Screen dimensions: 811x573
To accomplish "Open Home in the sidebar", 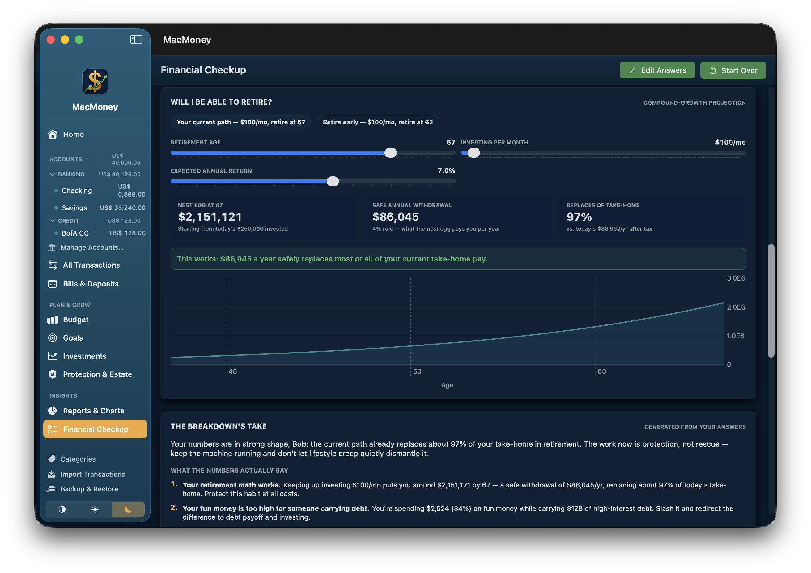I will (x=95, y=134).
